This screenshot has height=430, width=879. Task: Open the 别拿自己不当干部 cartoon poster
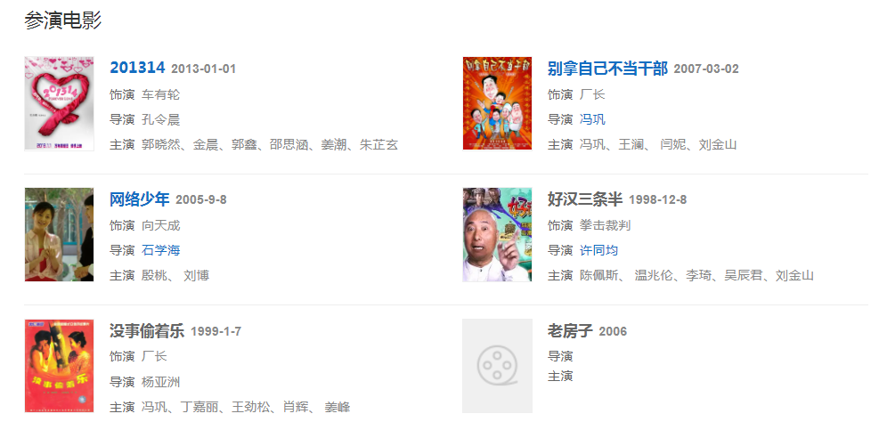[497, 103]
